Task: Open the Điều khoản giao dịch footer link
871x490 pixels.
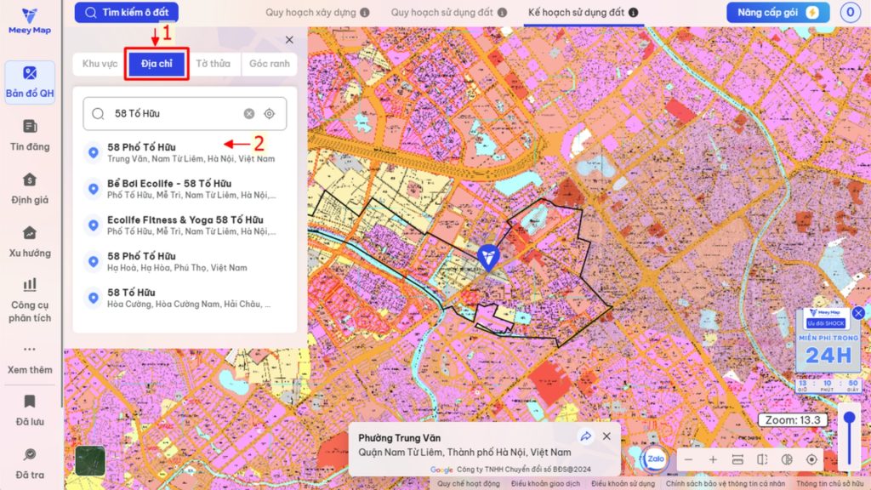Action: click(544, 483)
